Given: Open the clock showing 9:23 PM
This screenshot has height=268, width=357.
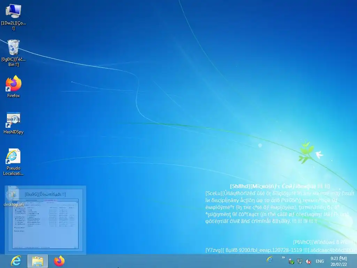Looking at the screenshot, I should pos(339,261).
